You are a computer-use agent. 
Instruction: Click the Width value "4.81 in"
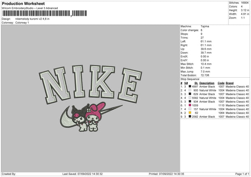(245, 14)
